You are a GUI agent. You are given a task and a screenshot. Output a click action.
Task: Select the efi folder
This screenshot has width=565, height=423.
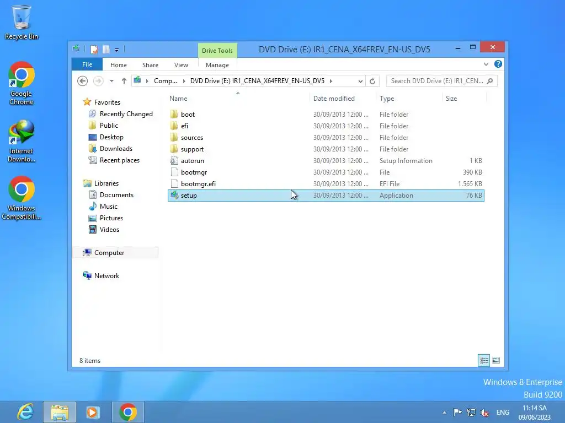[x=326, y=126]
